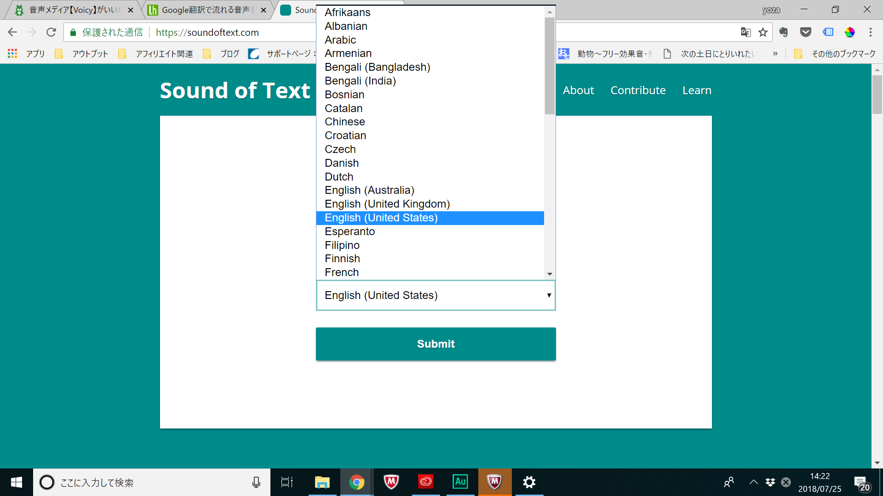Open the サポートページ bookmark
This screenshot has width=883, height=496.
click(282, 54)
